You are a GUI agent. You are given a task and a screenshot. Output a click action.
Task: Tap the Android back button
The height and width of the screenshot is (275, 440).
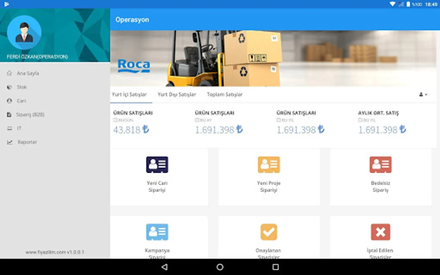pos(165,267)
